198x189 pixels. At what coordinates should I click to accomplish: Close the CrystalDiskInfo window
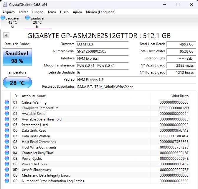(x=192, y=4)
